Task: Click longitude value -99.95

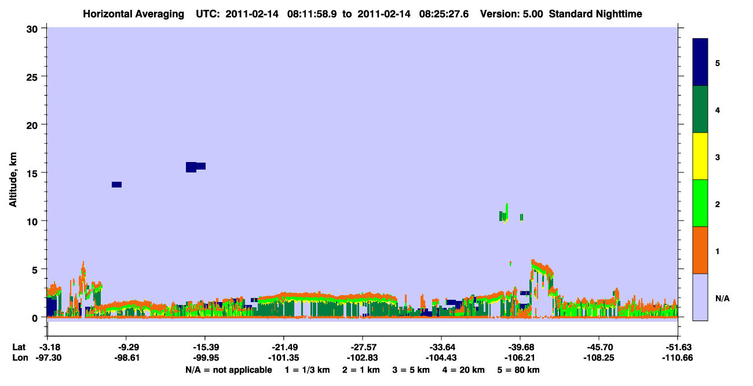Action: point(204,358)
